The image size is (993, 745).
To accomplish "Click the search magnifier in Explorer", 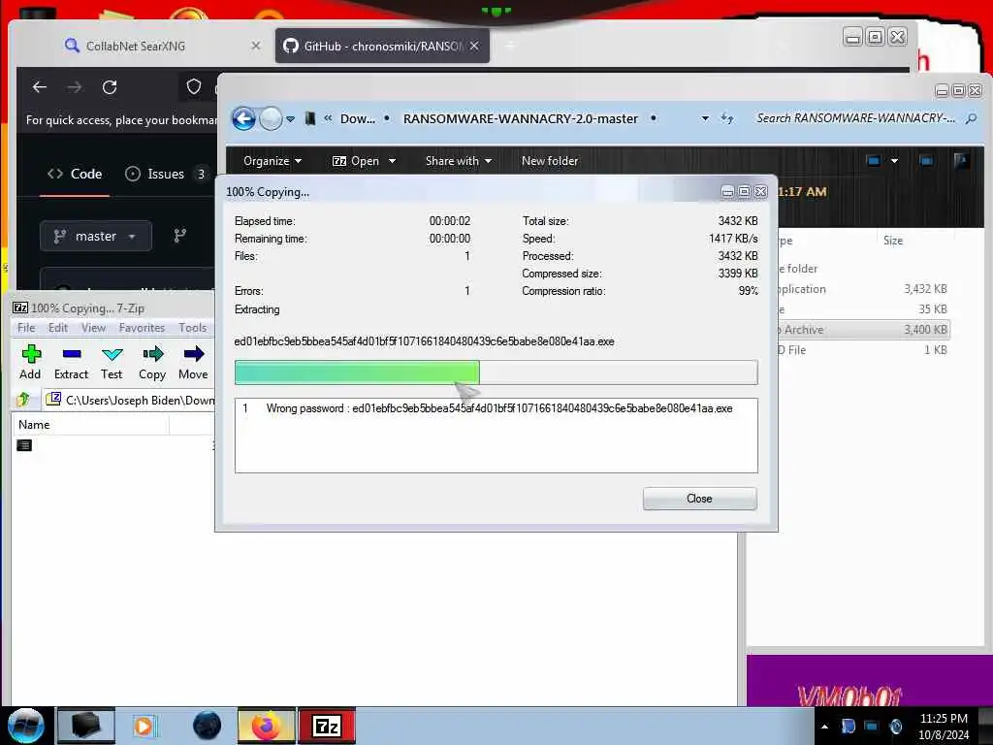I will [971, 118].
